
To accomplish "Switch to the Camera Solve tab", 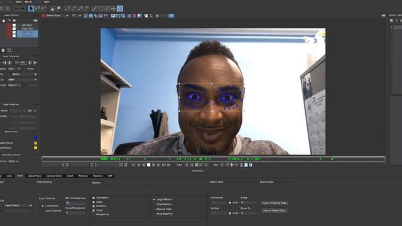I will (x=54, y=176).
